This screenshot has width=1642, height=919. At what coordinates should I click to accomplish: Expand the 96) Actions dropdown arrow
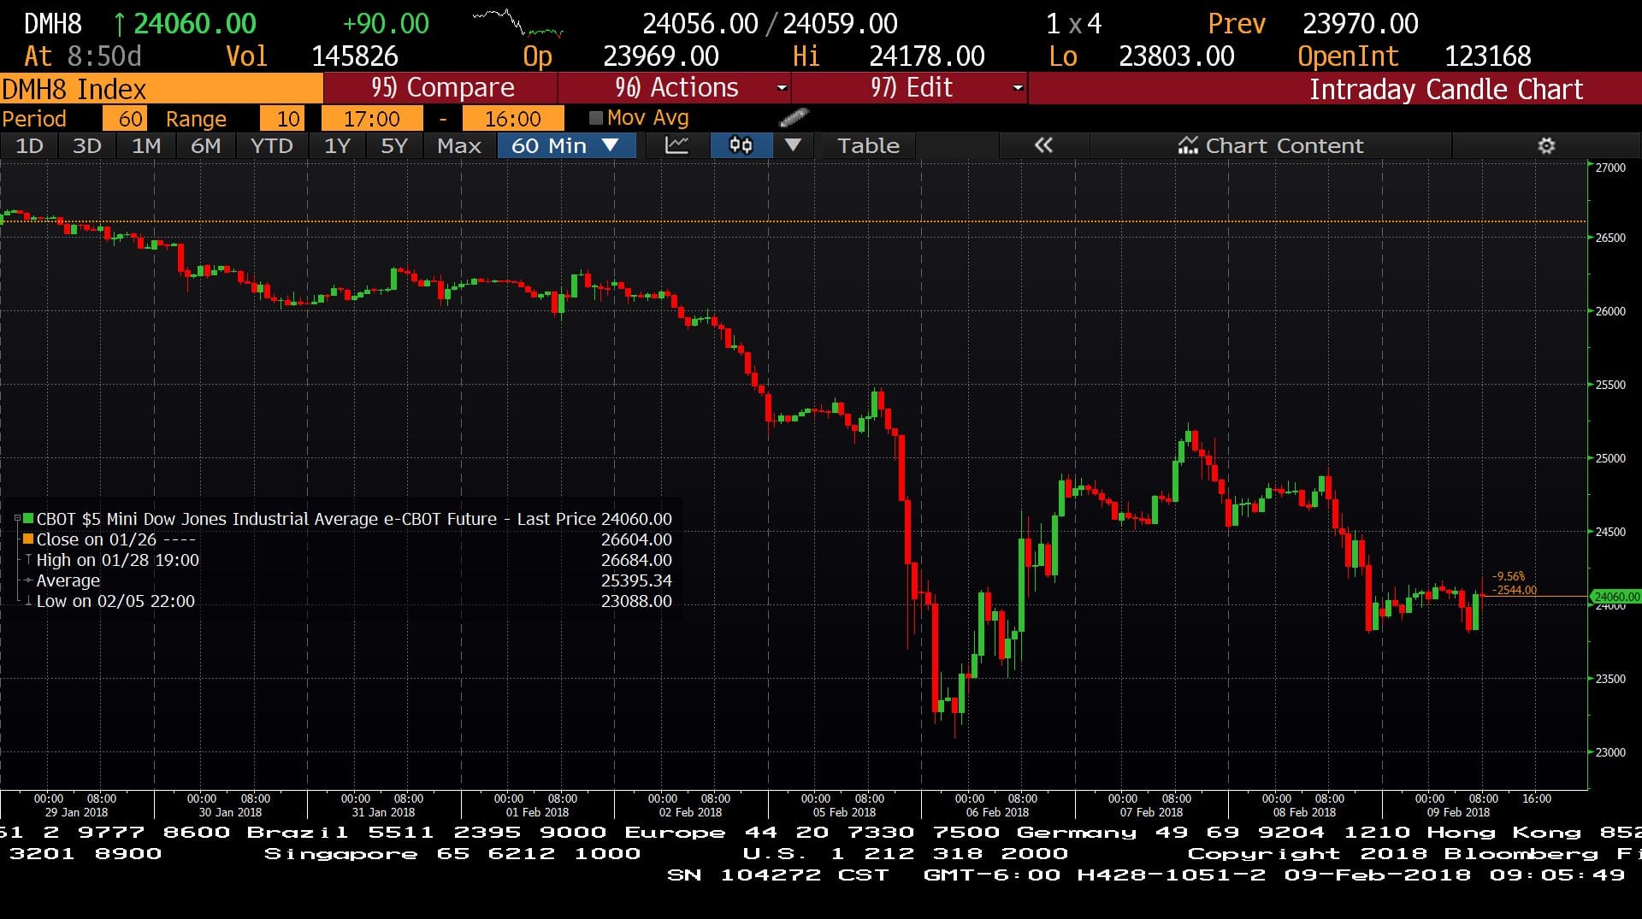[781, 88]
